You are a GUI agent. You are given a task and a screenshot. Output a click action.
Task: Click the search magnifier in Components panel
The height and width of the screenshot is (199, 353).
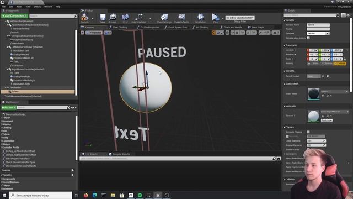coord(76,16)
